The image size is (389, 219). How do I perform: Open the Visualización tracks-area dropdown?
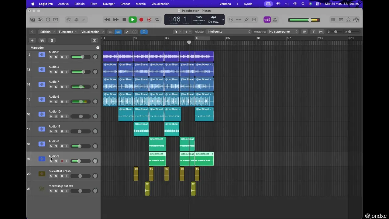pos(92,32)
